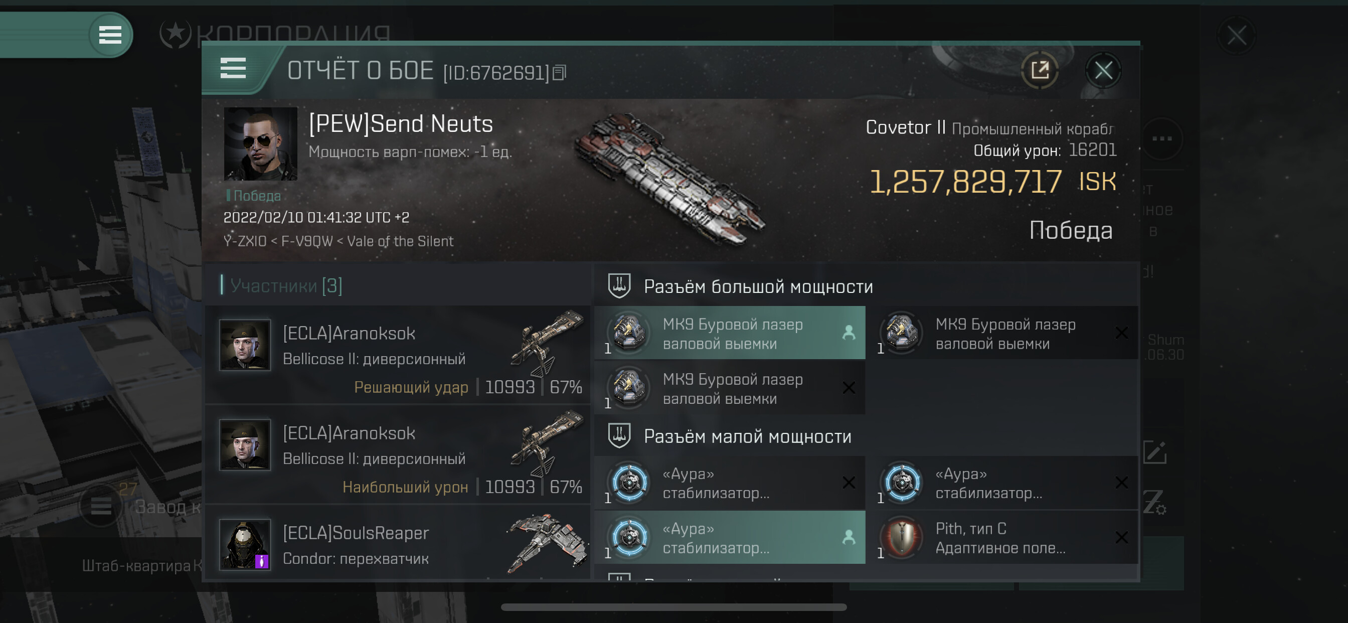Share the battle report externally
The height and width of the screenshot is (623, 1348).
click(x=1039, y=70)
